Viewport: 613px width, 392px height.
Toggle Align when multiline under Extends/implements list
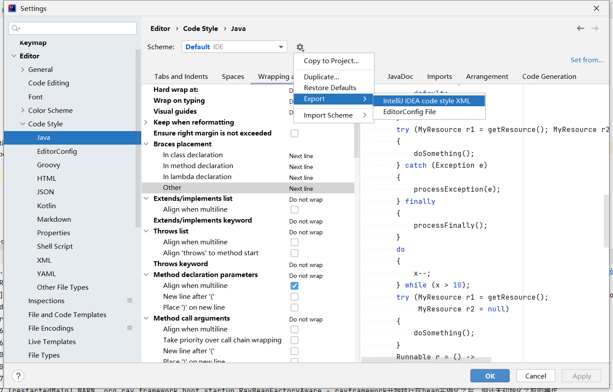pyautogui.click(x=295, y=210)
